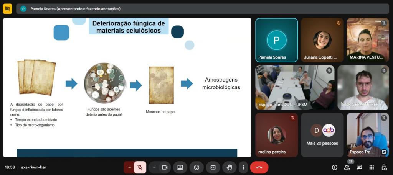Click the meeting code sxs-rkwr-har
Viewport: 393px width, 175px height.
(34, 167)
